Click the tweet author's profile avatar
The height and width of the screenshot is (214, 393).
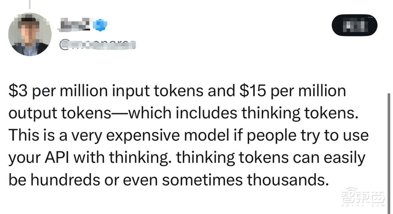[30, 34]
